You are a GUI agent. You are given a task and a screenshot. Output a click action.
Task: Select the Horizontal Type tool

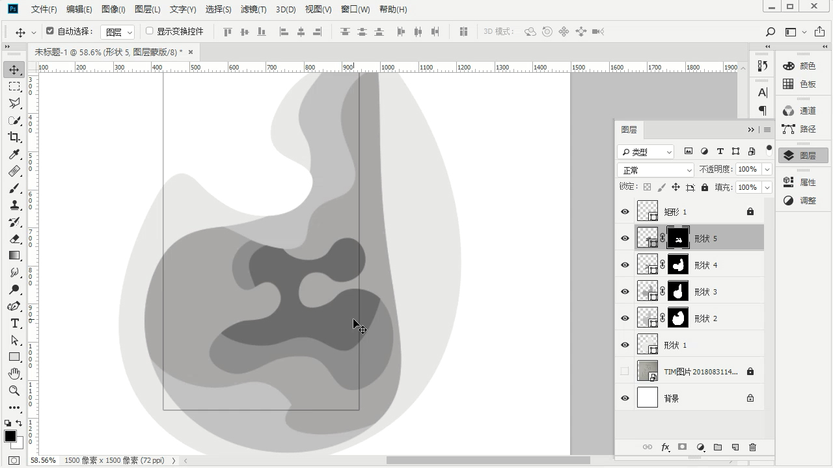14,323
